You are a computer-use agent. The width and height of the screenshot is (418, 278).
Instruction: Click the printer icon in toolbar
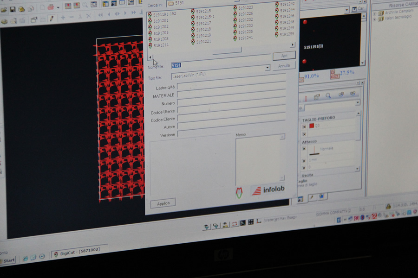pyautogui.click(x=51, y=7)
